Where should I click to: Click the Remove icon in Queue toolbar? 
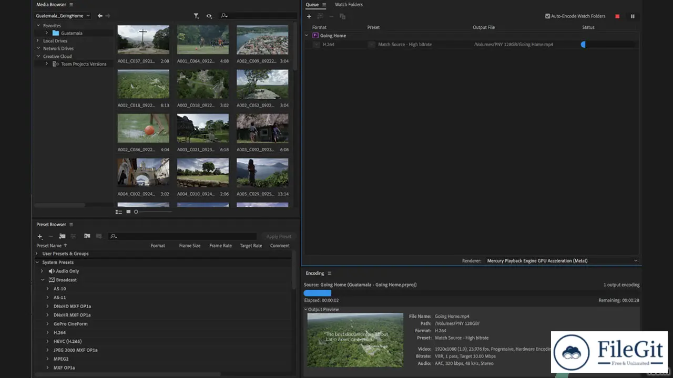(331, 16)
